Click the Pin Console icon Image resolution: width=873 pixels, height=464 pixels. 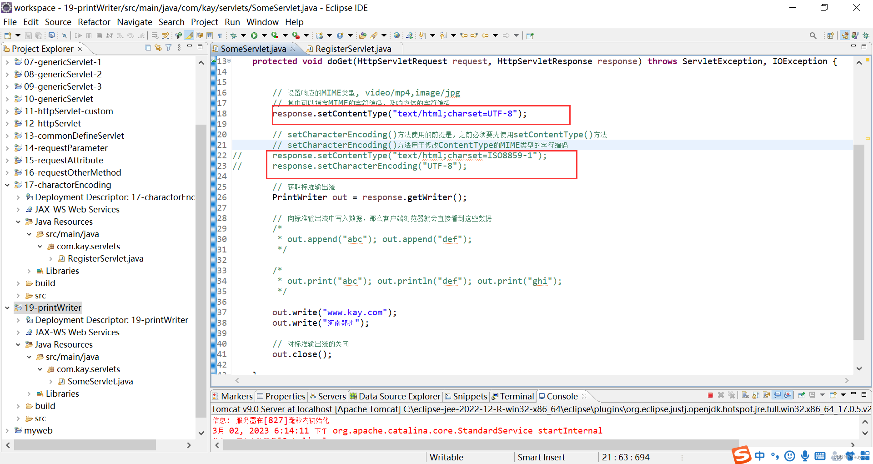click(x=801, y=395)
